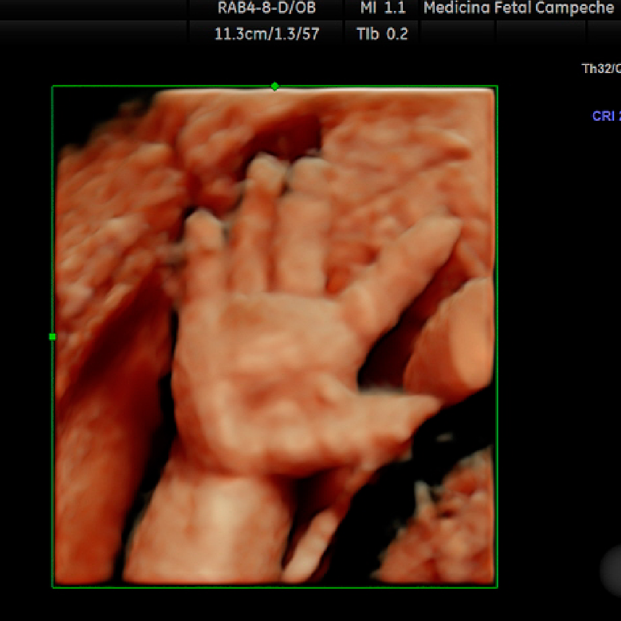Select the RAB4-8-D/OB probe label

click(267, 8)
